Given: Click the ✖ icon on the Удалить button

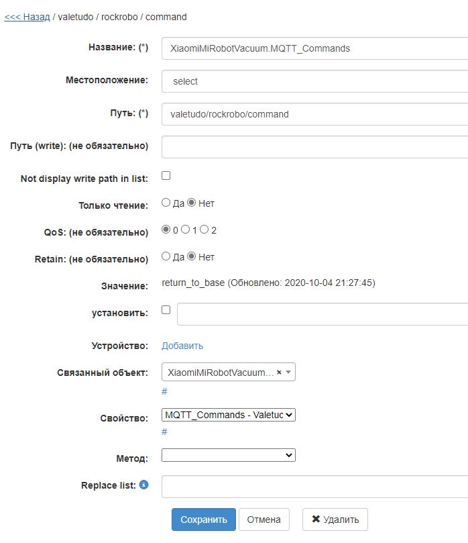Looking at the screenshot, I should coord(314,519).
